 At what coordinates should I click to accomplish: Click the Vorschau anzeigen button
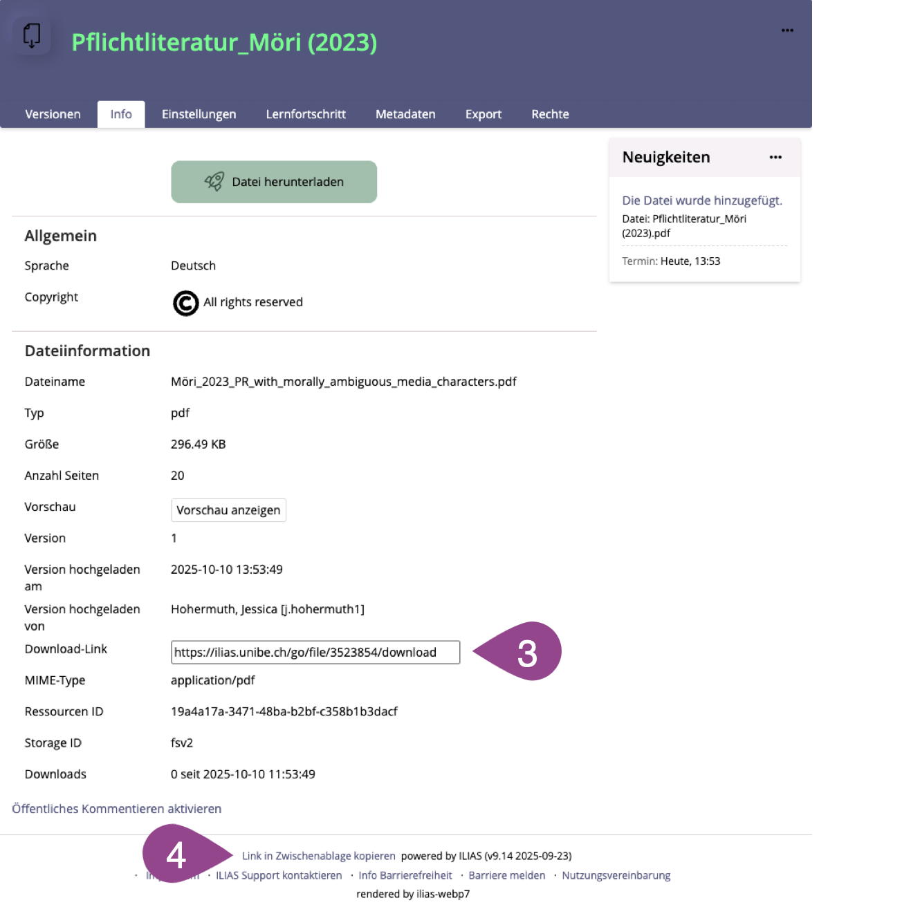tap(228, 510)
